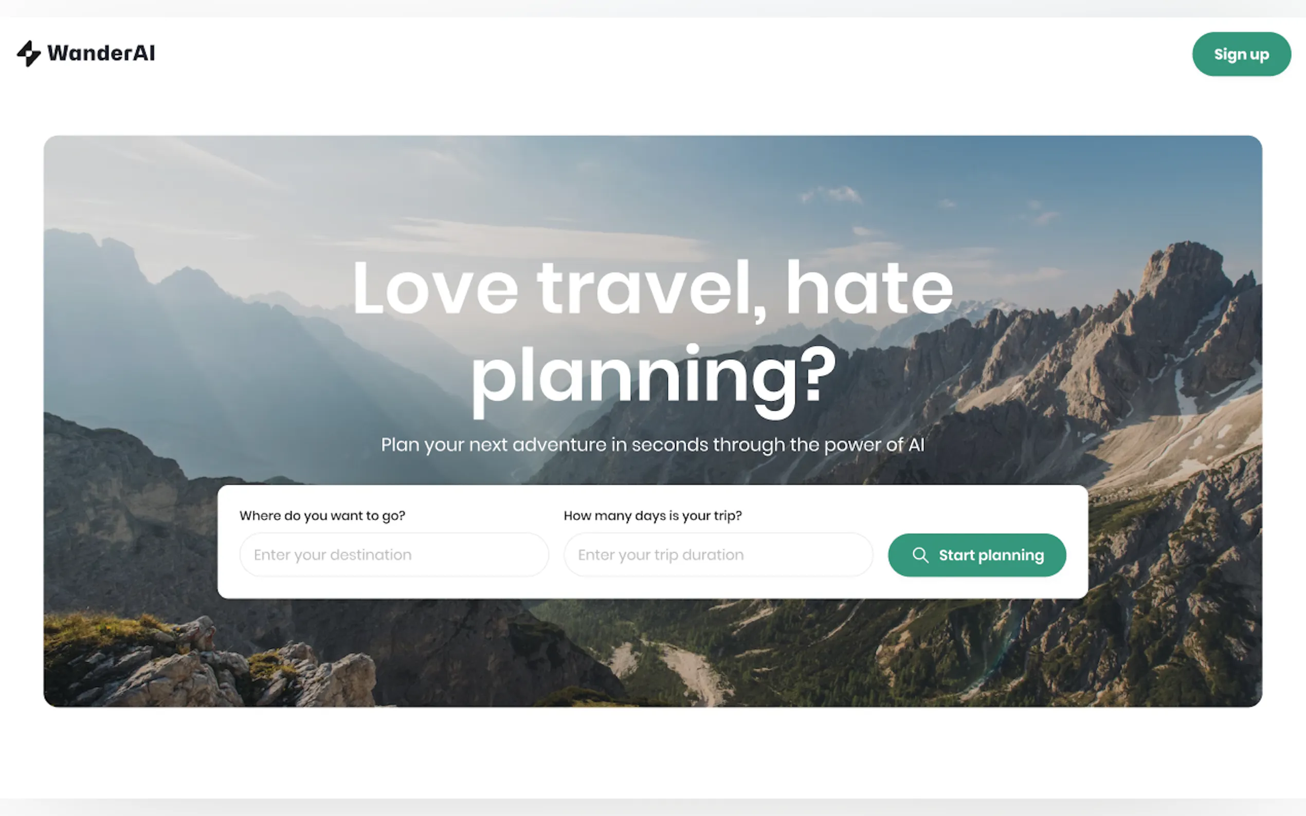Click the magnifying glass icon in Start planning
Viewport: 1306px width, 816px height.
point(920,555)
